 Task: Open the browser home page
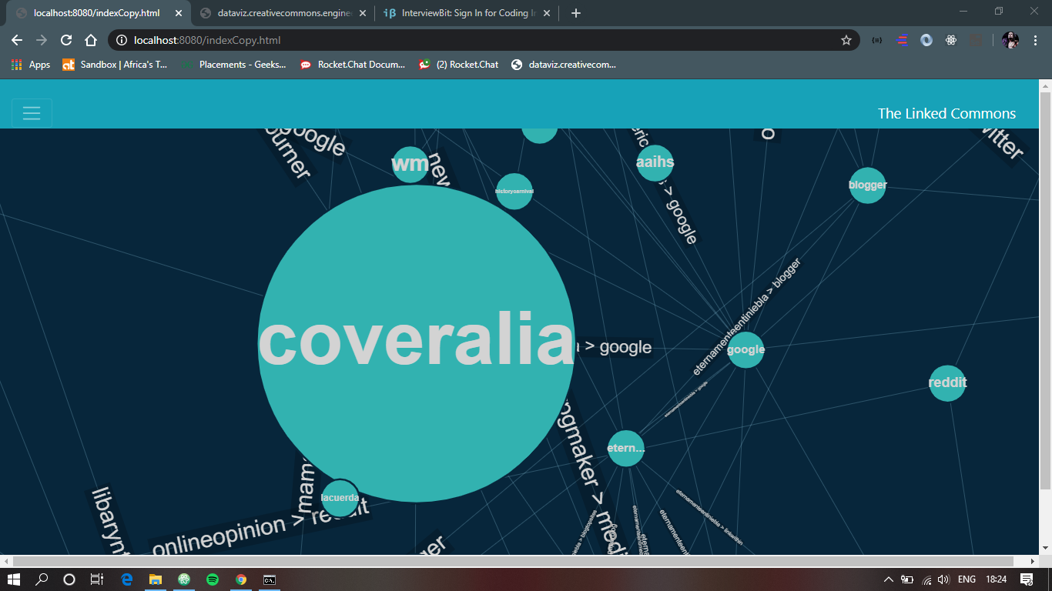[x=91, y=40]
